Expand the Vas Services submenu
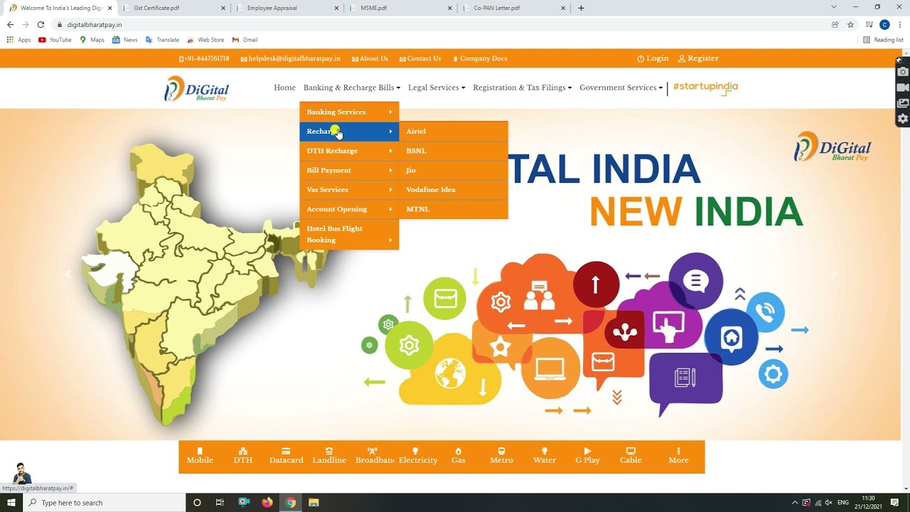 tap(349, 190)
